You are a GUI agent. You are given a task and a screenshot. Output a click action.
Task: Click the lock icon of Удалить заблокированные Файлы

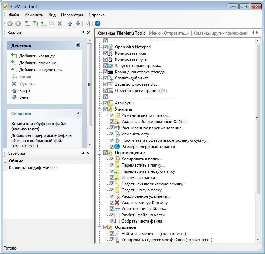(x=117, y=122)
